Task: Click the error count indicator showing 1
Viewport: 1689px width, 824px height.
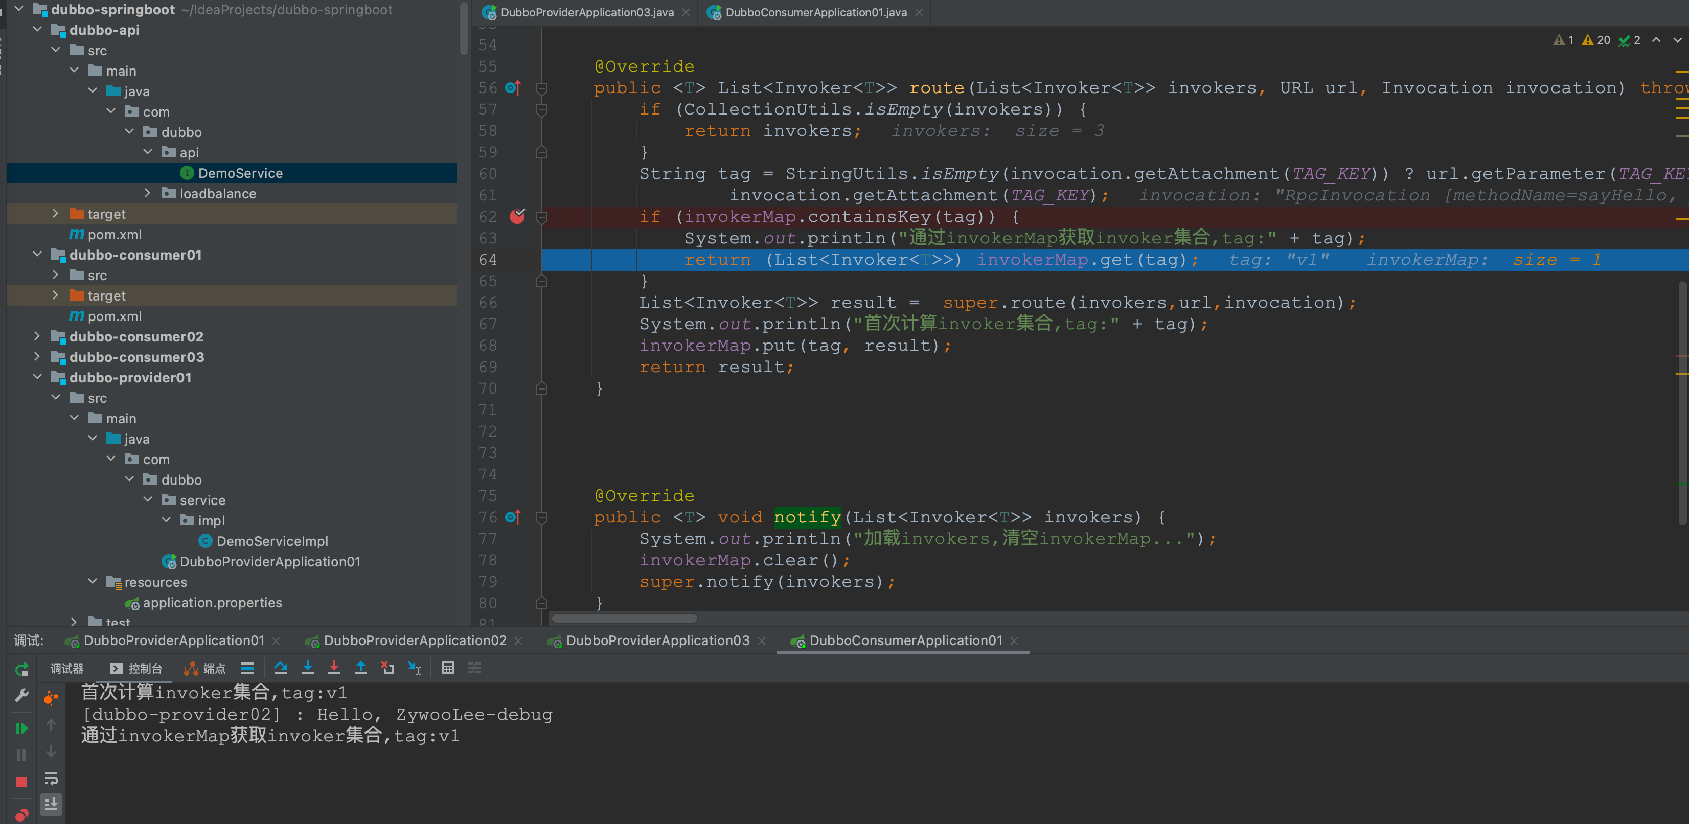Action: (1563, 40)
